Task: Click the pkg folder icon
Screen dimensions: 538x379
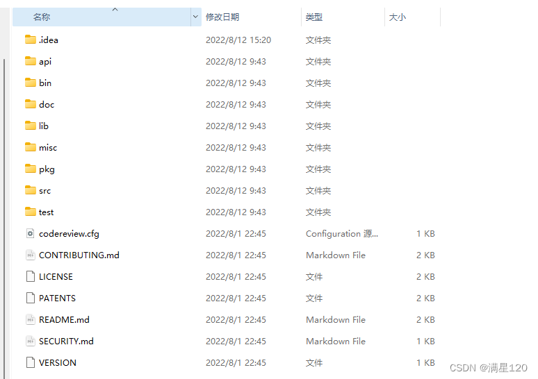Action: pos(30,169)
